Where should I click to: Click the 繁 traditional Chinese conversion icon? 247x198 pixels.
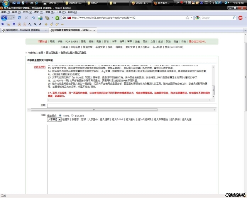(3, 24)
